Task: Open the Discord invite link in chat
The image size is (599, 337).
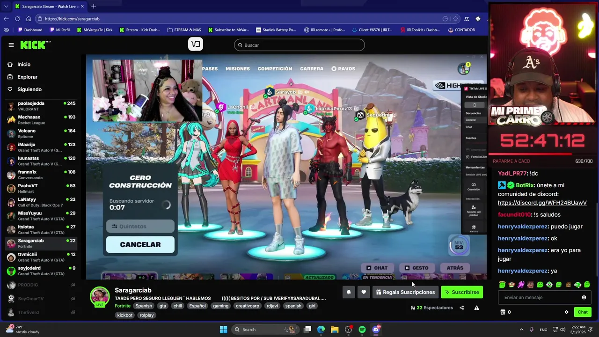Action: [542, 203]
